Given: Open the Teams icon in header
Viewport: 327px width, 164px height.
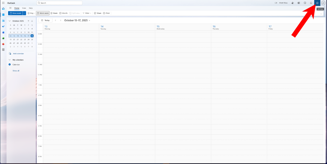Looking at the screenshot, I should (x=292, y=3).
